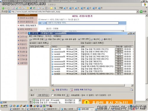The height and width of the screenshot is (111, 148).
Task: Click the yellow folder icon in IE toolbar
Action: [x=52, y=8]
